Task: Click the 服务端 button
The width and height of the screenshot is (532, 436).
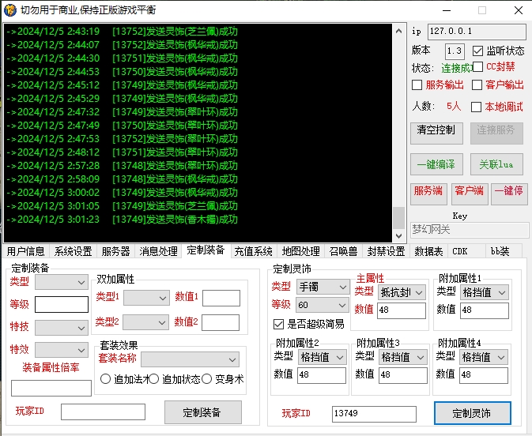Action: tap(428, 194)
